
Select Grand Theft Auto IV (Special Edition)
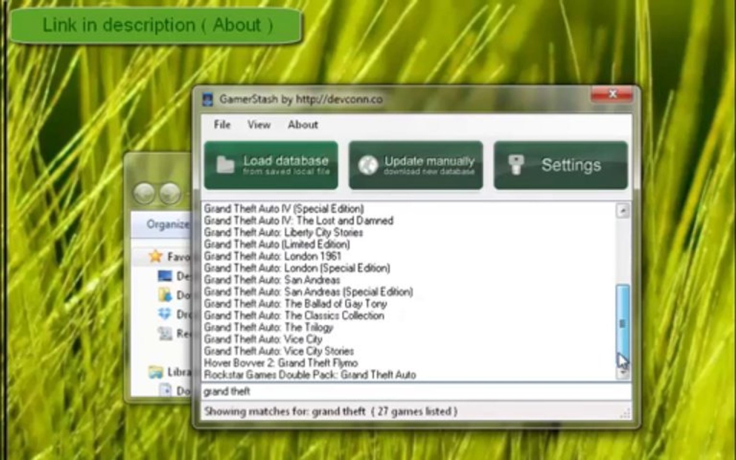tap(284, 209)
